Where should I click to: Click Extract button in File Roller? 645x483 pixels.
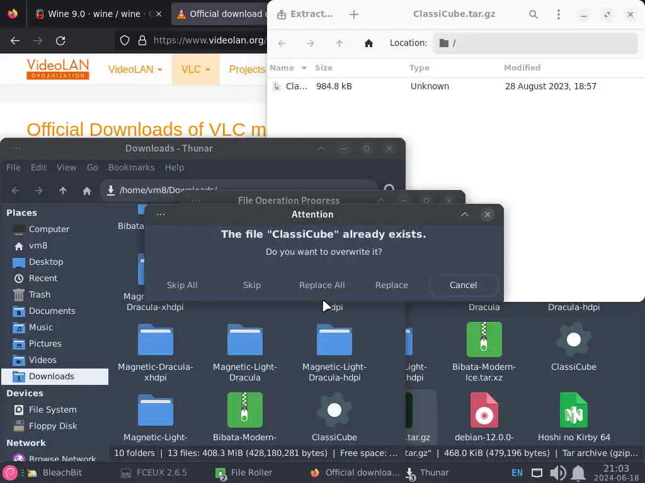coord(305,14)
